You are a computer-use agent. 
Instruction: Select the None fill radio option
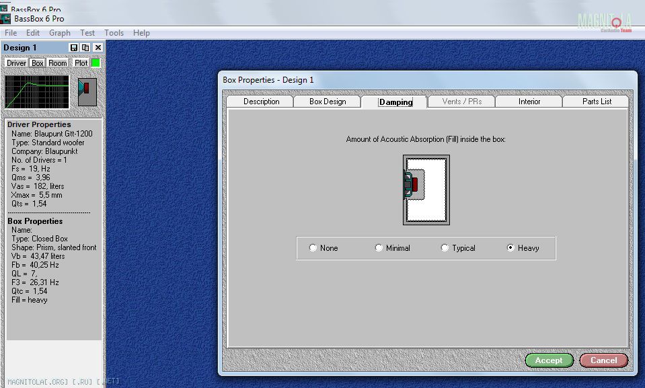click(324, 248)
